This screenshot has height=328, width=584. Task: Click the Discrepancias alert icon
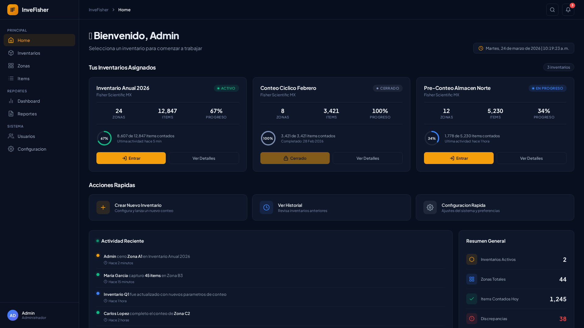471,319
